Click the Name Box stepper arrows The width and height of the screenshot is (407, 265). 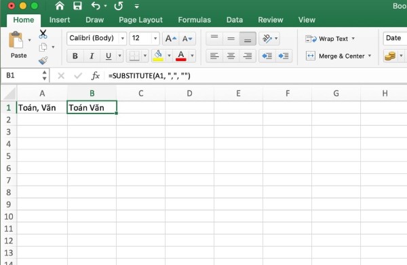(x=44, y=75)
